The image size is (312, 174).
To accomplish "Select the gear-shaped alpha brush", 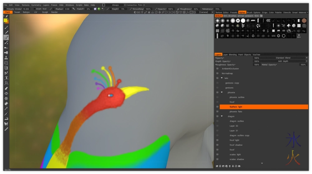I will pos(278,36).
